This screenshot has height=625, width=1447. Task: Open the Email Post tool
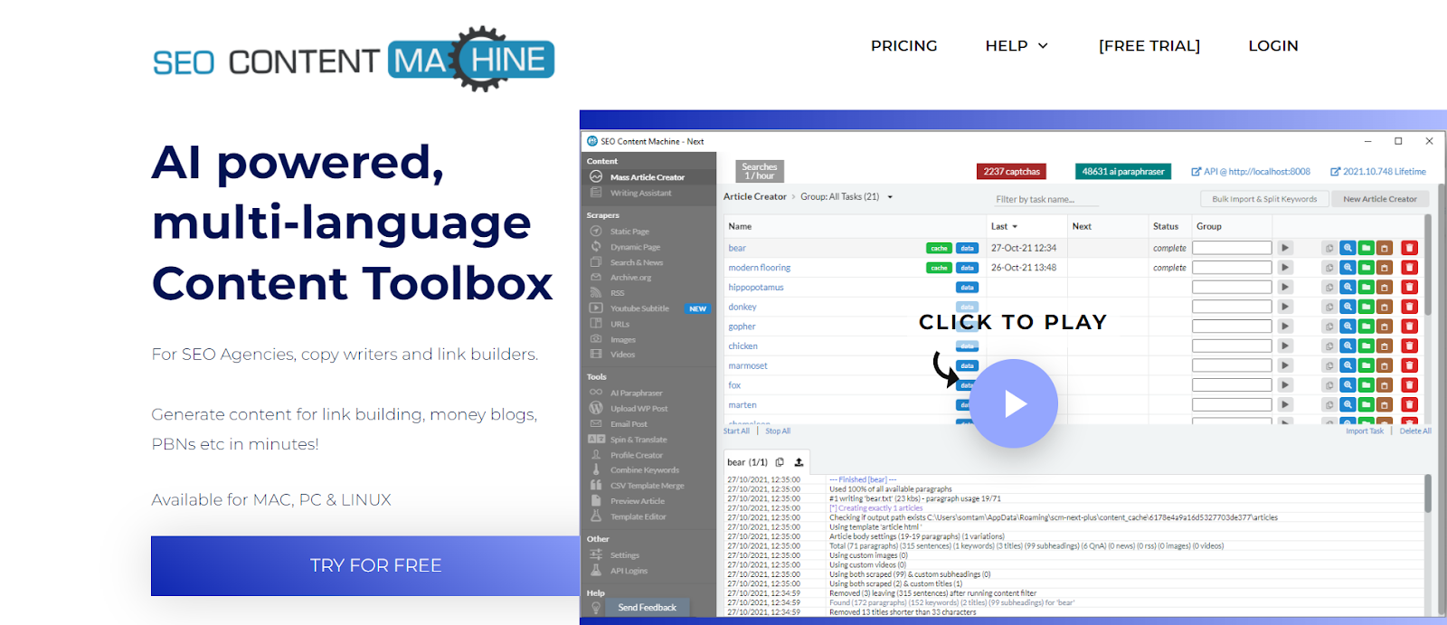pyautogui.click(x=629, y=423)
